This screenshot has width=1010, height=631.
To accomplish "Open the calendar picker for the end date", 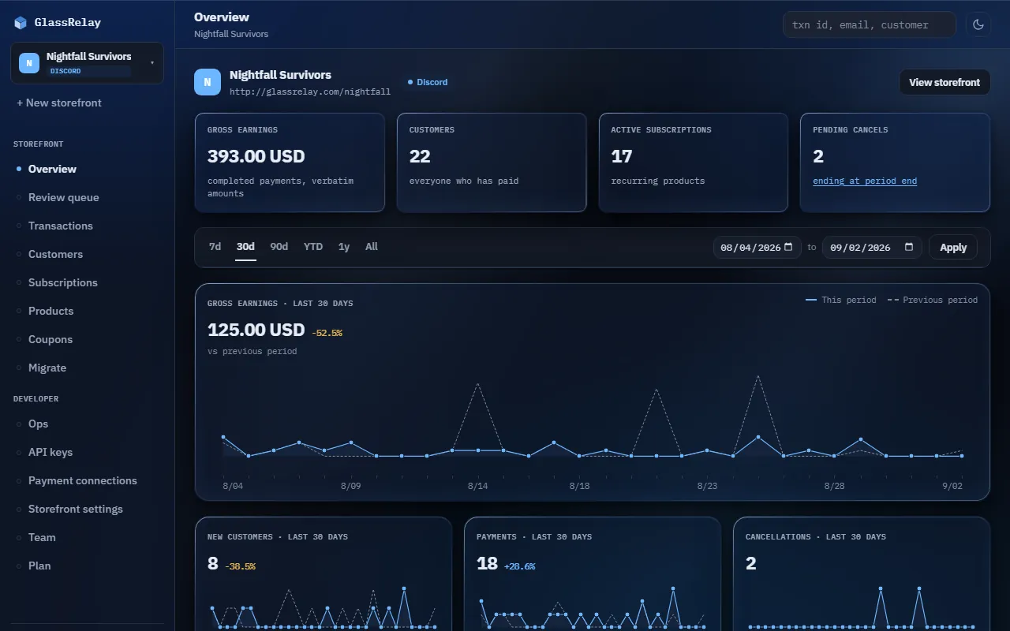I will point(910,248).
